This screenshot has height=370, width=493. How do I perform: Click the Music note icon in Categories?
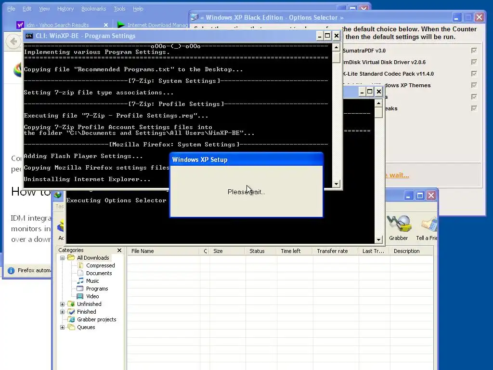tap(80, 281)
